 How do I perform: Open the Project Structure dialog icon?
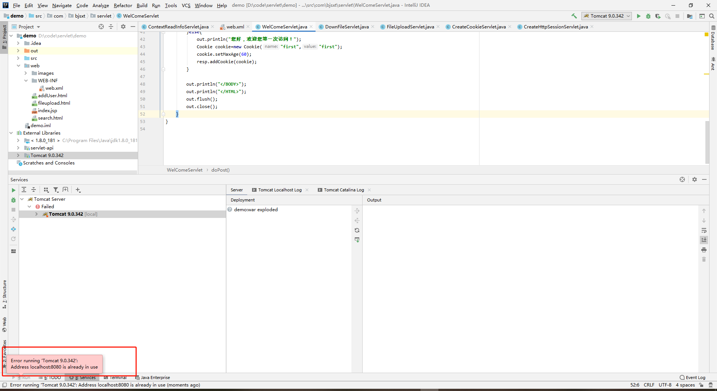point(690,16)
